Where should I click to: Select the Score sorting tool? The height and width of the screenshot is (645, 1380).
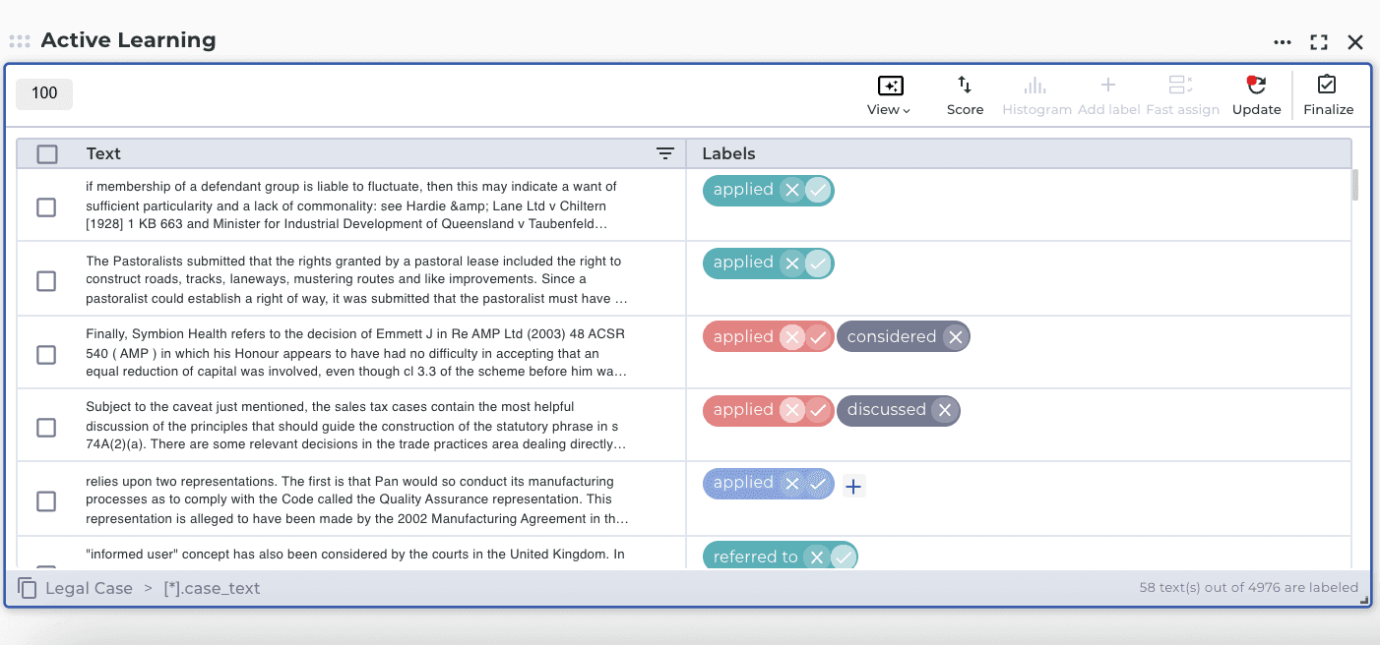[964, 94]
